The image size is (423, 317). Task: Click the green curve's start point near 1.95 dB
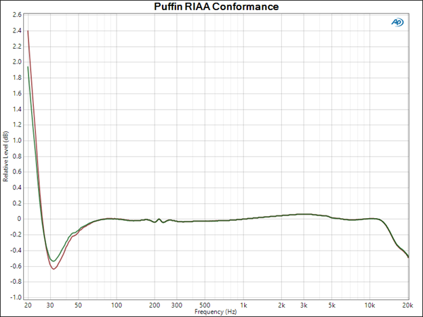coord(28,67)
